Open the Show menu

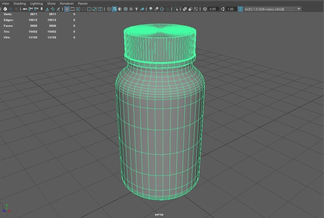(x=51, y=3)
